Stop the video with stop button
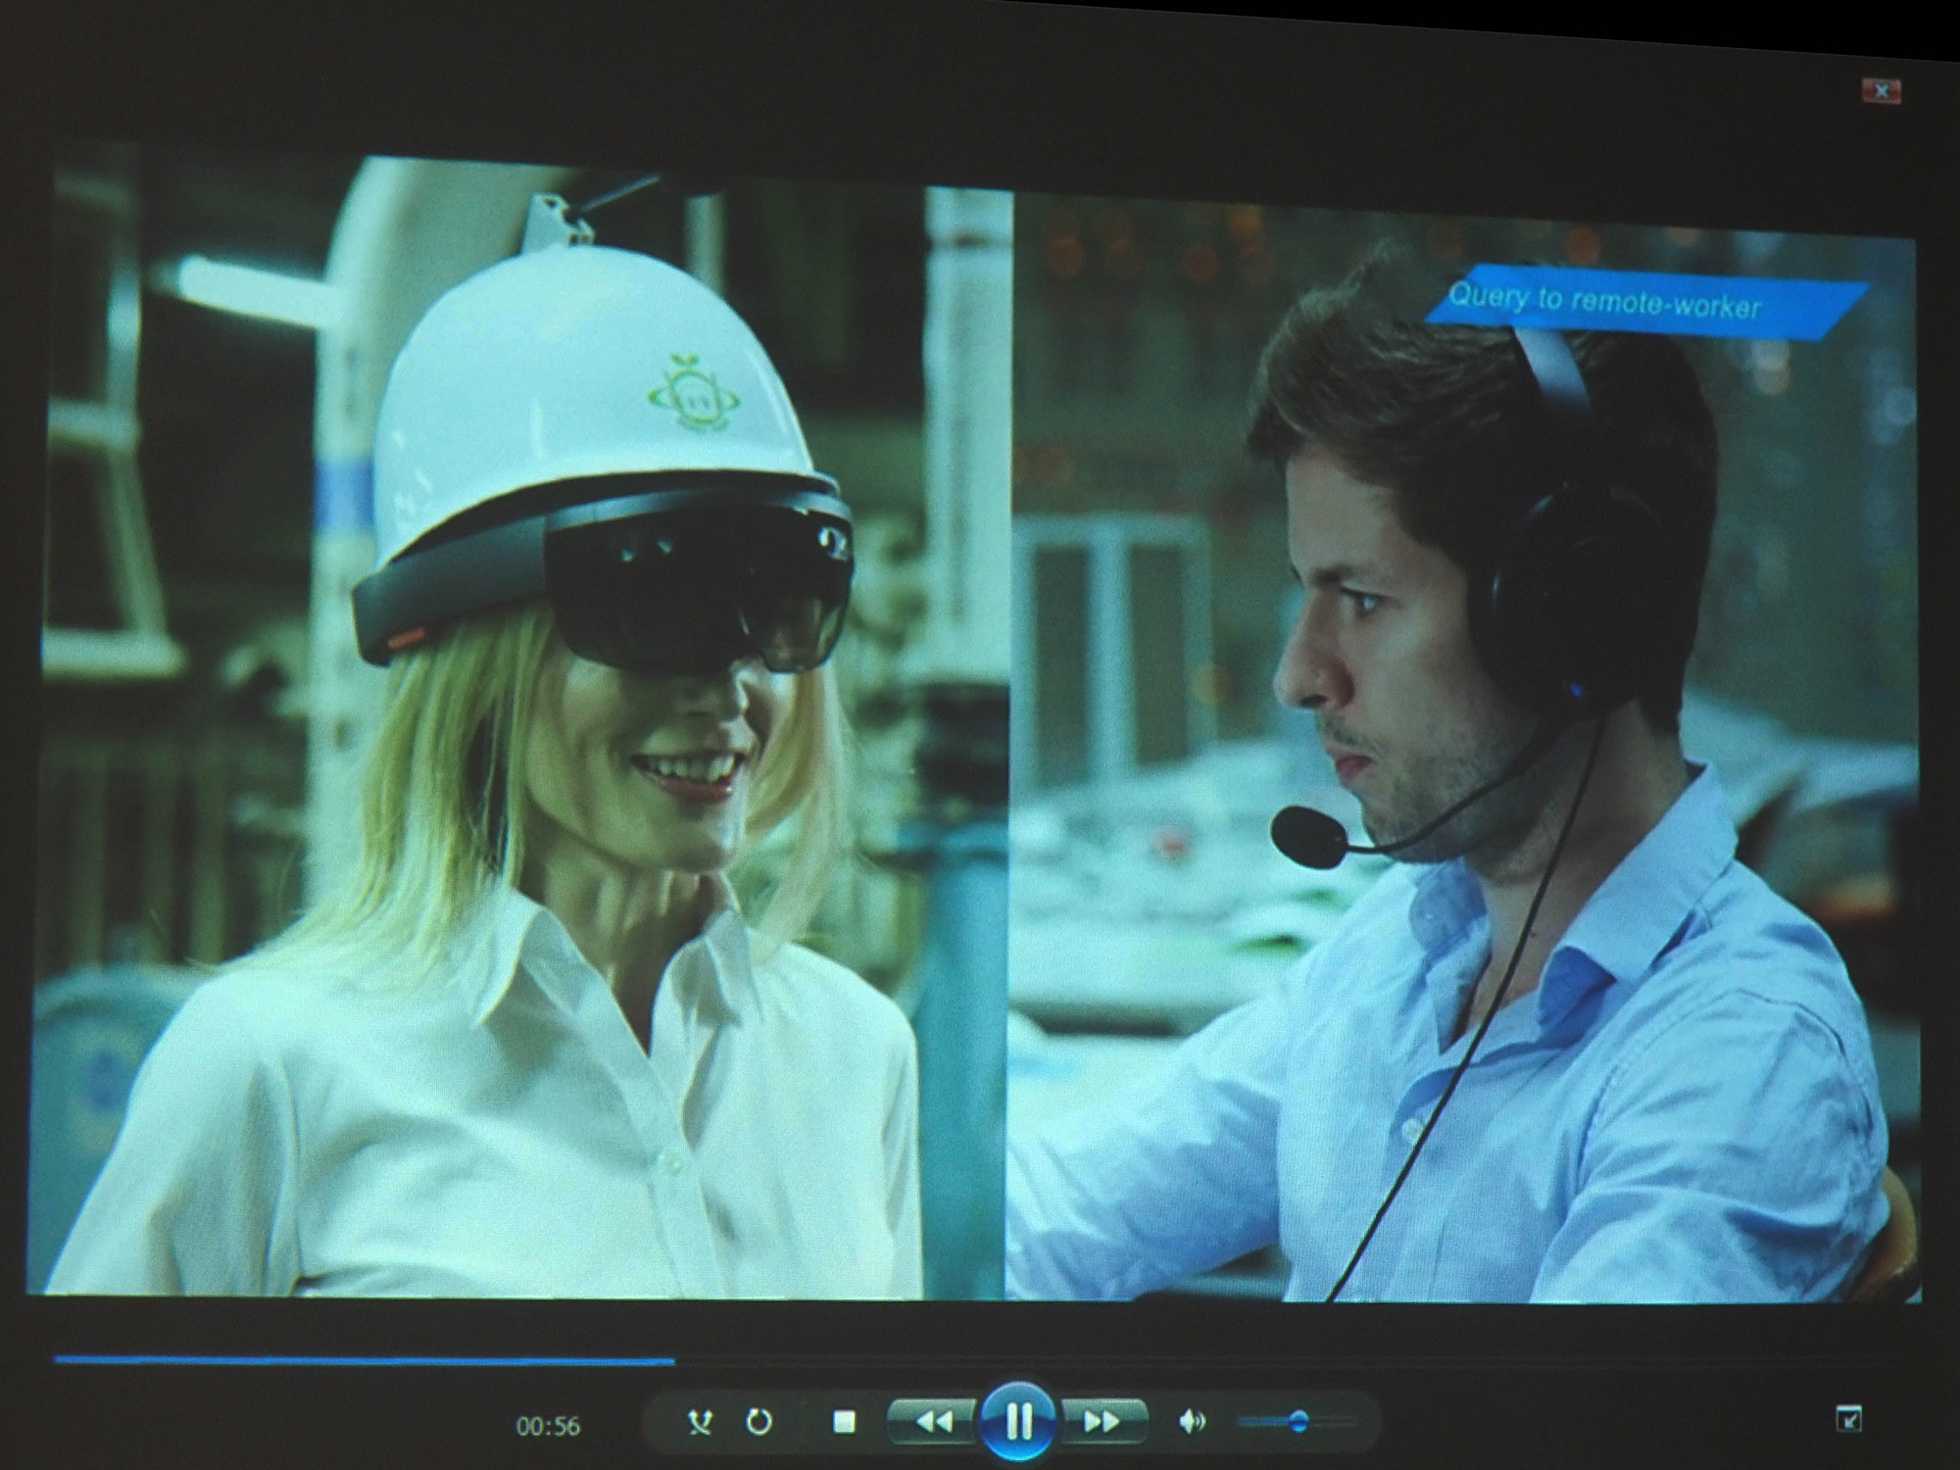 (x=844, y=1421)
